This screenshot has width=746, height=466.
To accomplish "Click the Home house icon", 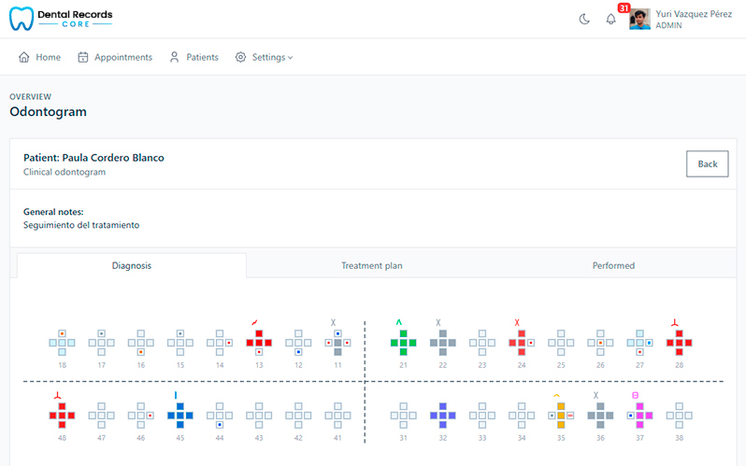I will click(x=23, y=57).
